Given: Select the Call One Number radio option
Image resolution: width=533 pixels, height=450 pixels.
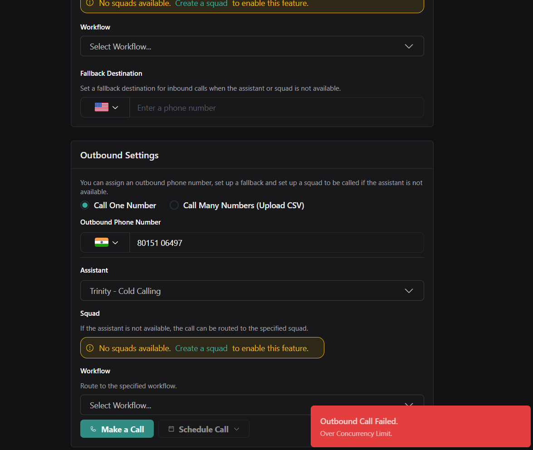Looking at the screenshot, I should pyautogui.click(x=85, y=205).
